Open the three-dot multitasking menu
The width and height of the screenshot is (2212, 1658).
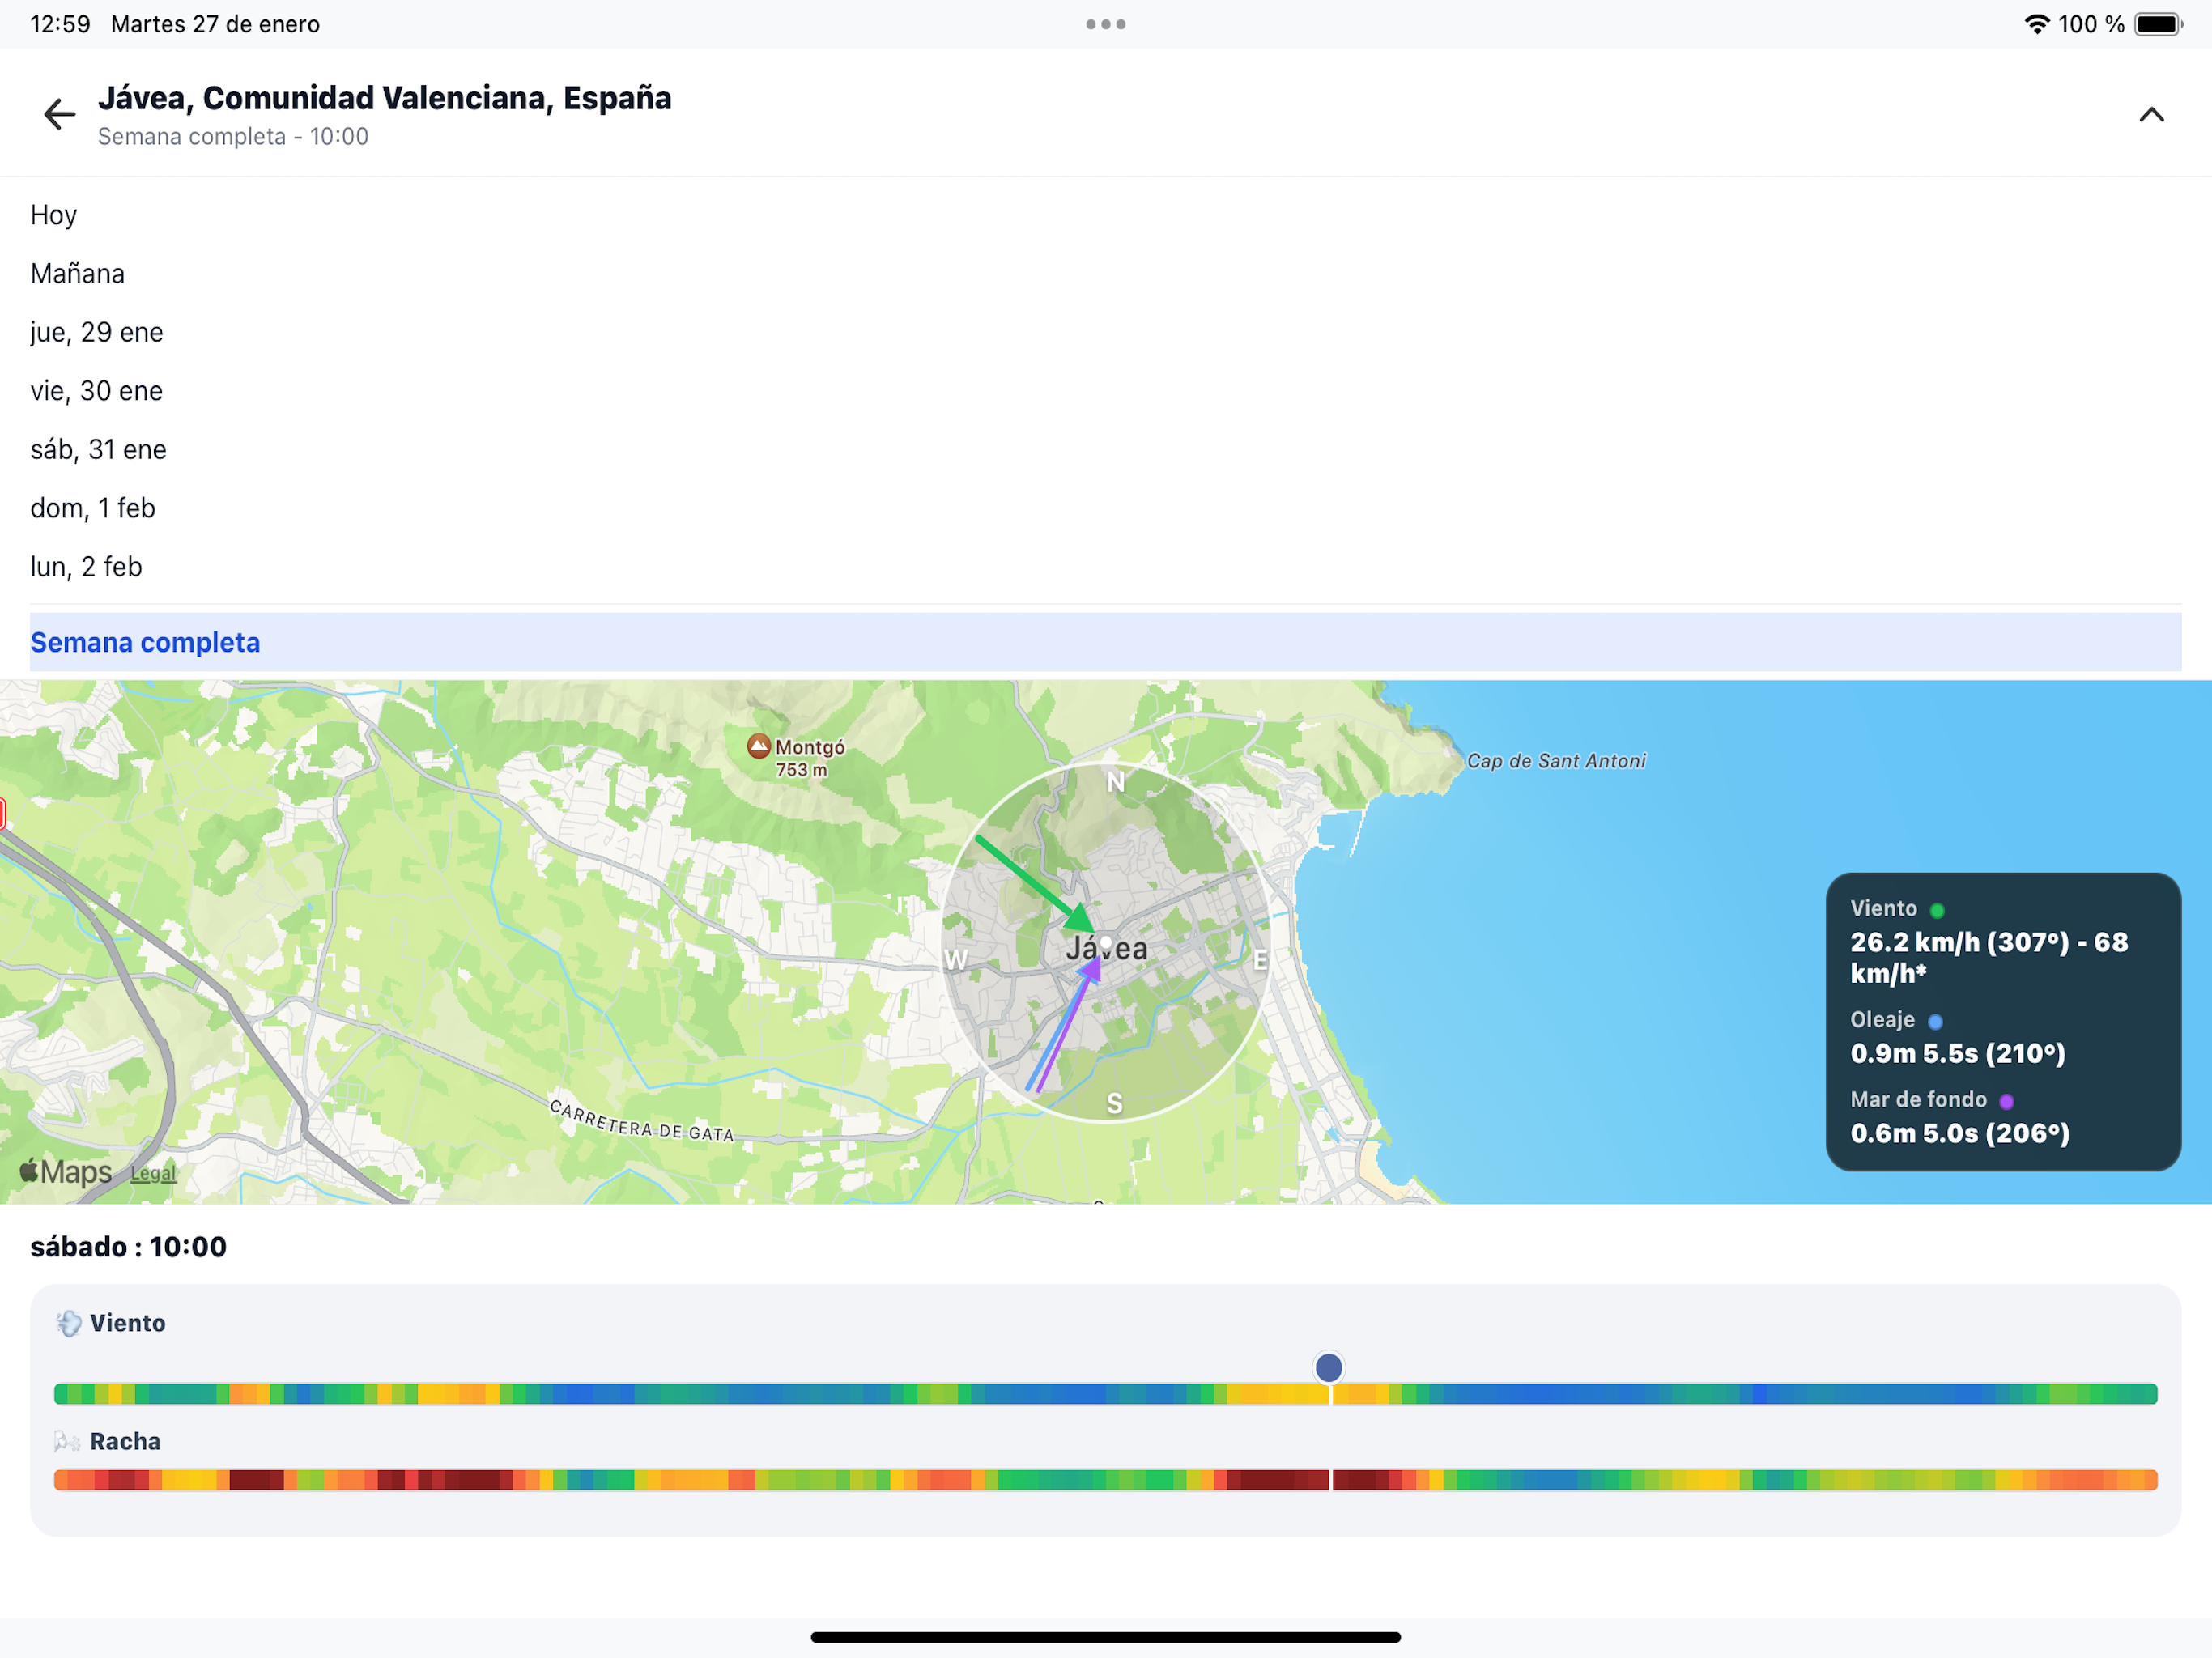(x=1106, y=24)
